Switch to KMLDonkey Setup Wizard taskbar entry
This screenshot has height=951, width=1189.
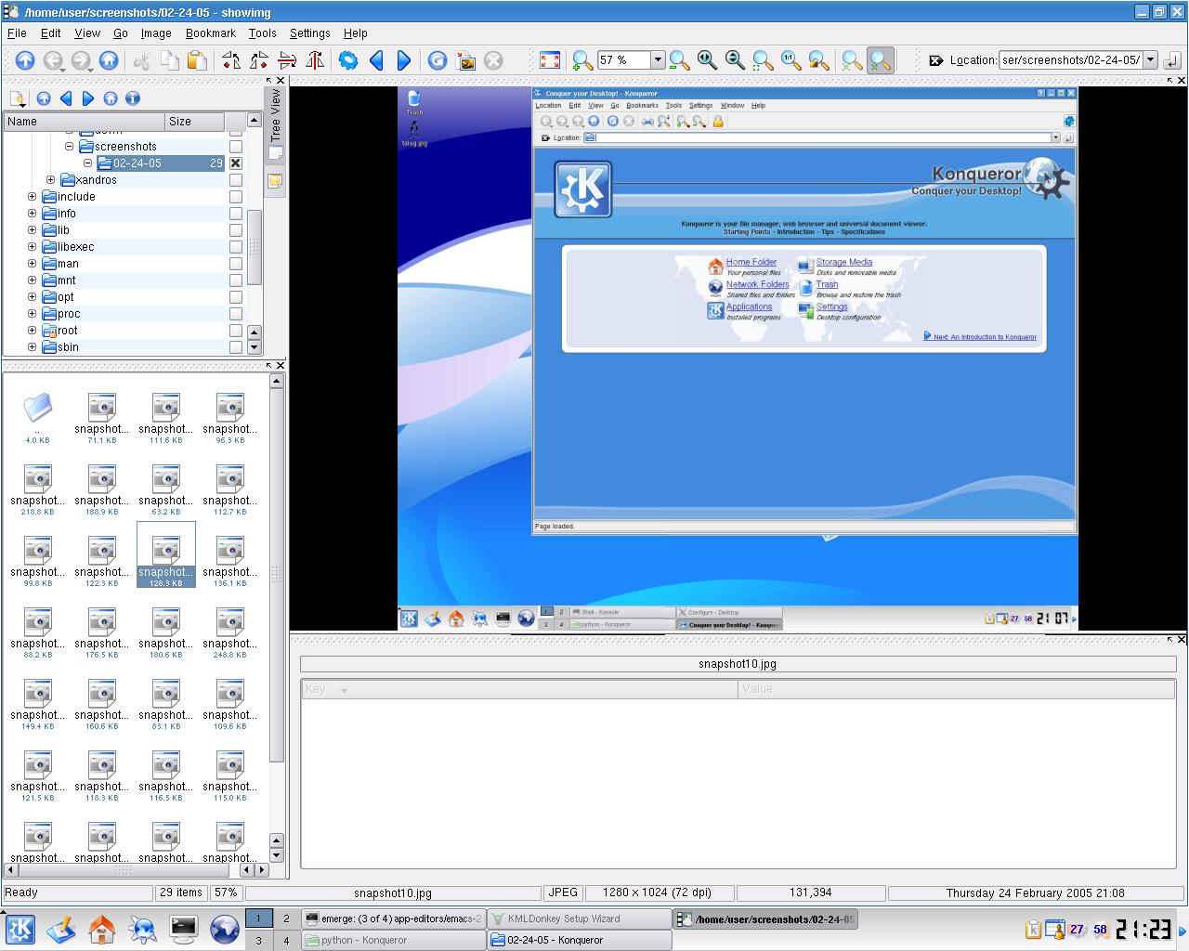coord(579,918)
